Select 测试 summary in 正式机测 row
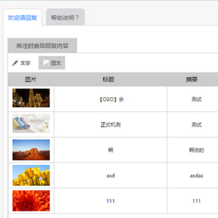 tap(197, 125)
